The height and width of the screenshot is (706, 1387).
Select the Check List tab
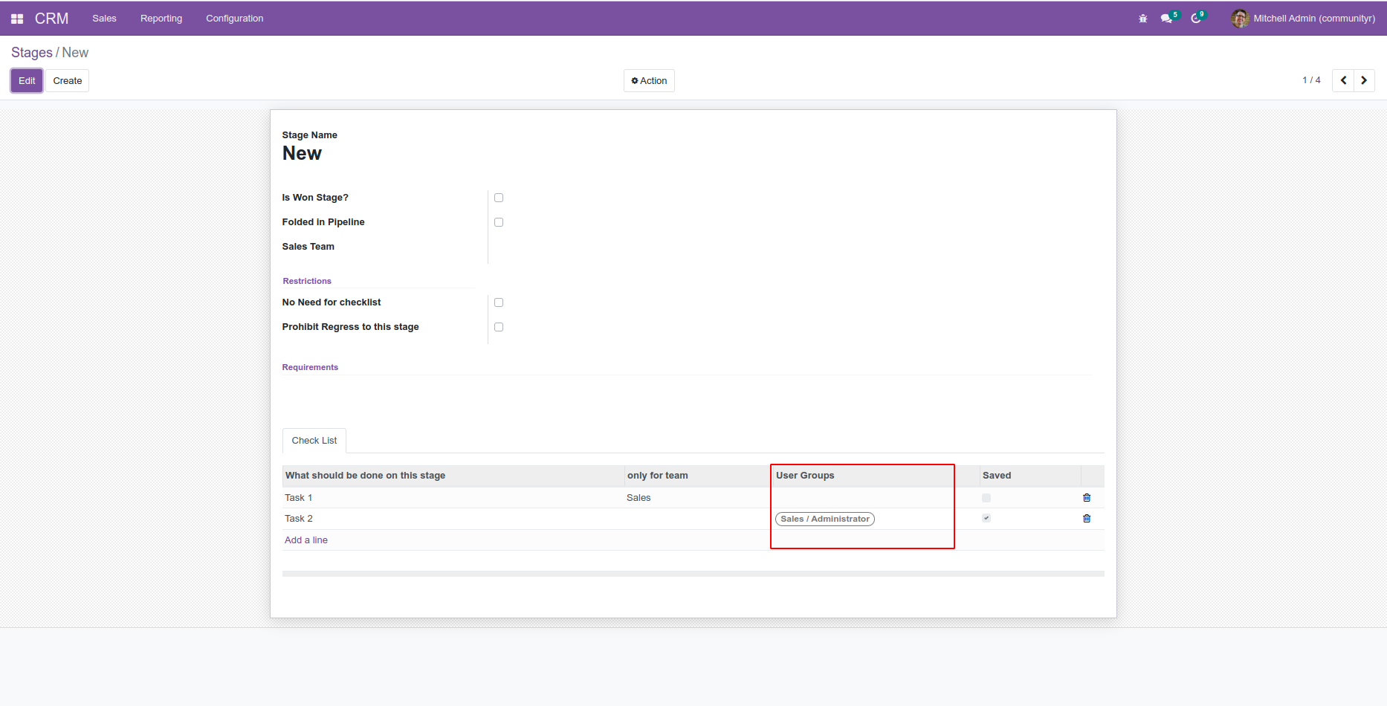tap(314, 441)
